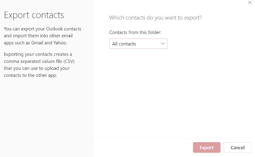Click the 'You can export your Outlook contacts' line
Viewport: 255px width, 157px height.
(x=42, y=28)
